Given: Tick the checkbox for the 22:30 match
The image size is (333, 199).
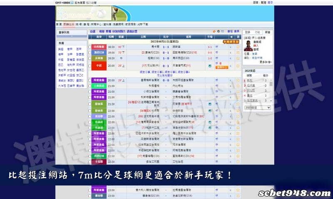Looking at the screenshot, I should tap(89, 162).
